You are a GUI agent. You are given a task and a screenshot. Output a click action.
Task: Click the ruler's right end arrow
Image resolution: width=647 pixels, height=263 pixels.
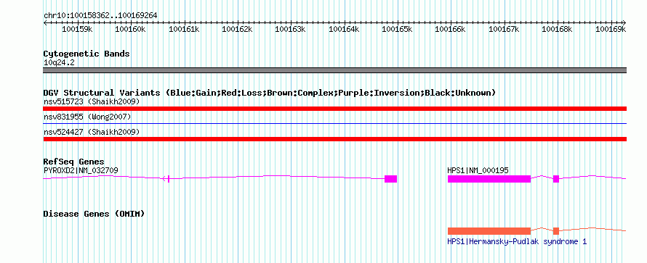(x=624, y=22)
